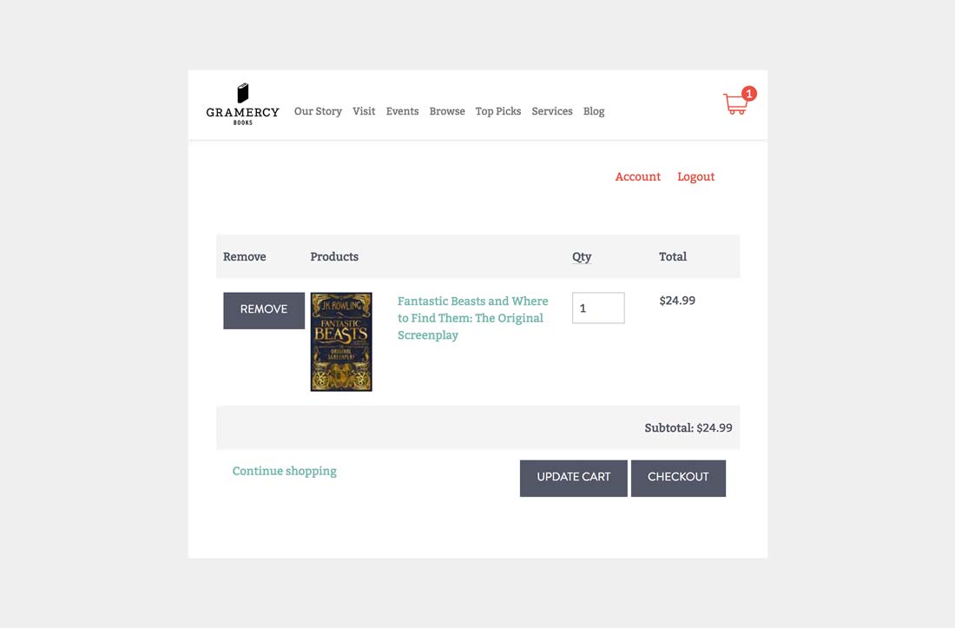Click the Update Cart button
Image resolution: width=955 pixels, height=628 pixels.
pyautogui.click(x=573, y=478)
